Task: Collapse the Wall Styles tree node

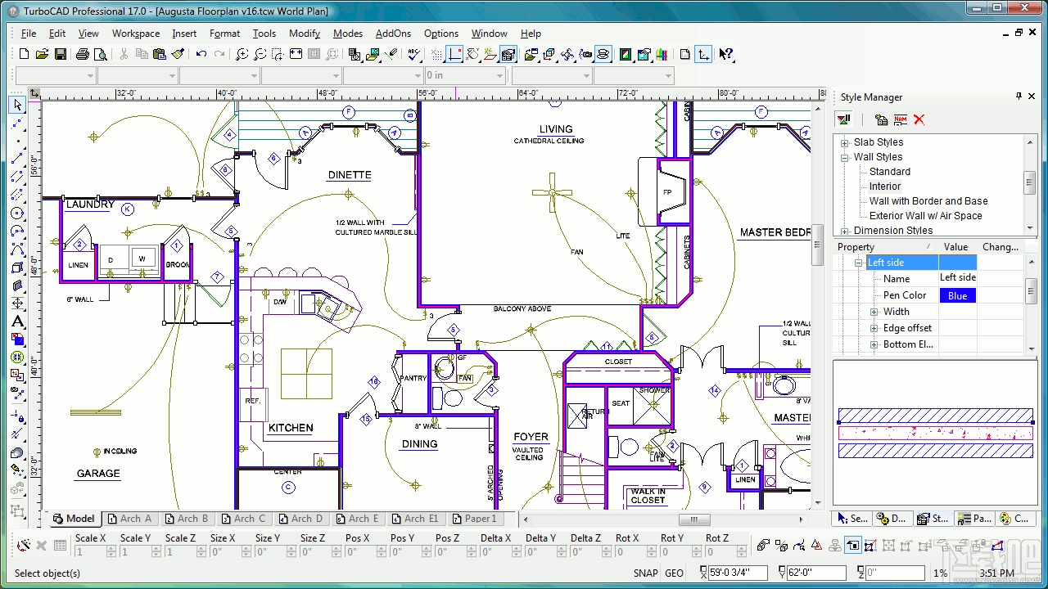Action: pyautogui.click(x=845, y=157)
